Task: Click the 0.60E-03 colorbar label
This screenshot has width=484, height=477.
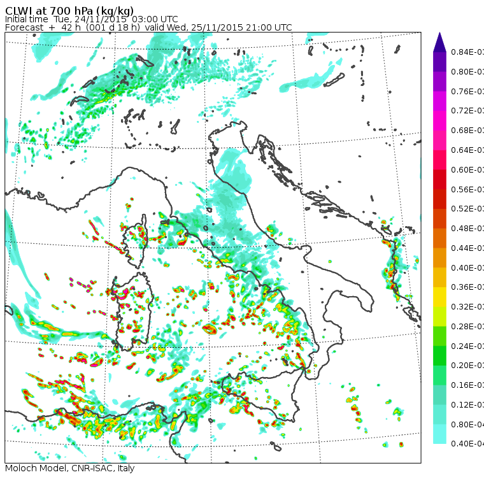Action: (467, 170)
